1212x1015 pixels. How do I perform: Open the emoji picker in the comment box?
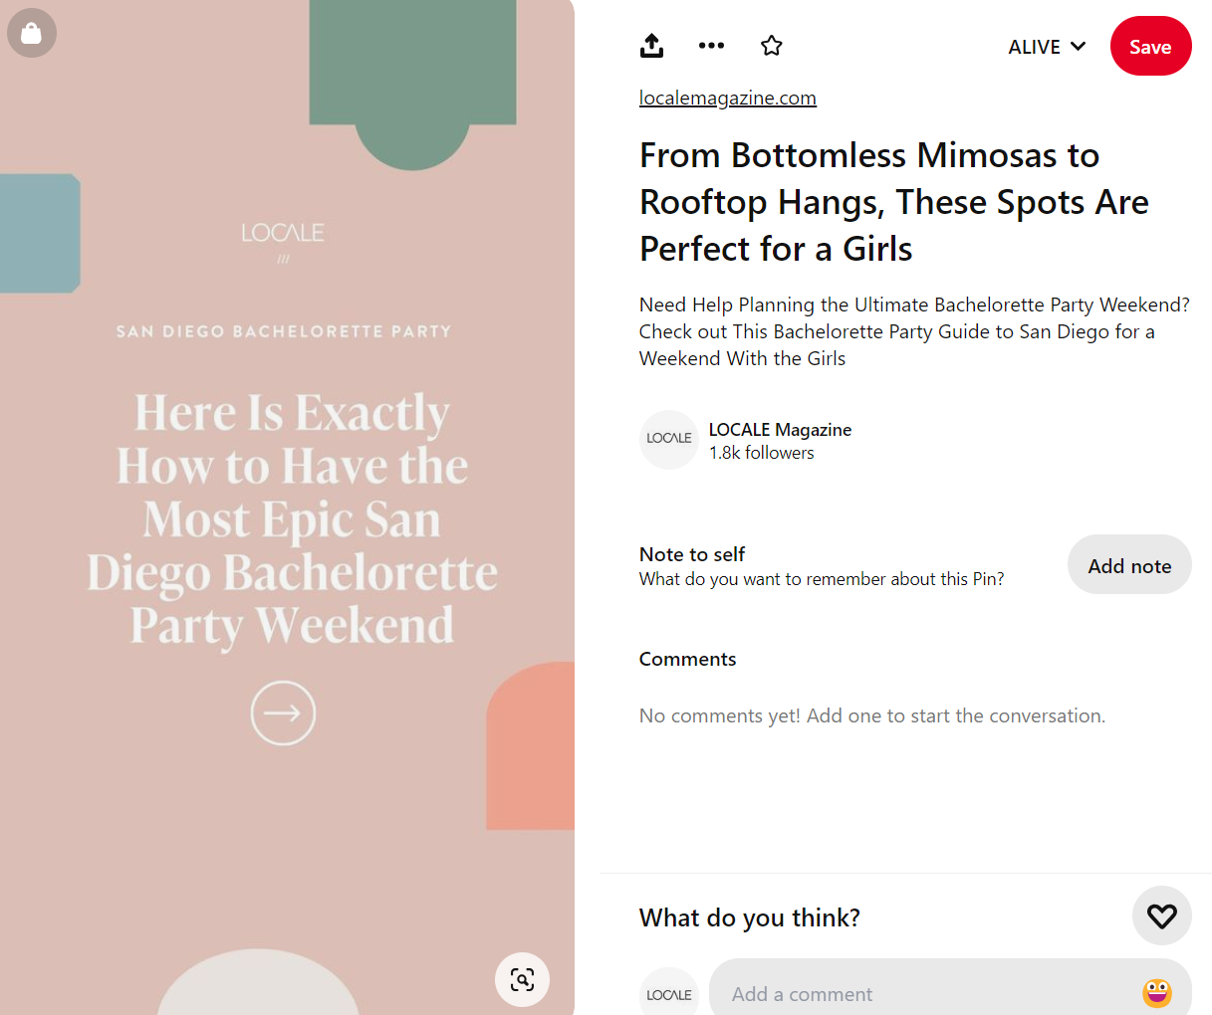click(1156, 992)
